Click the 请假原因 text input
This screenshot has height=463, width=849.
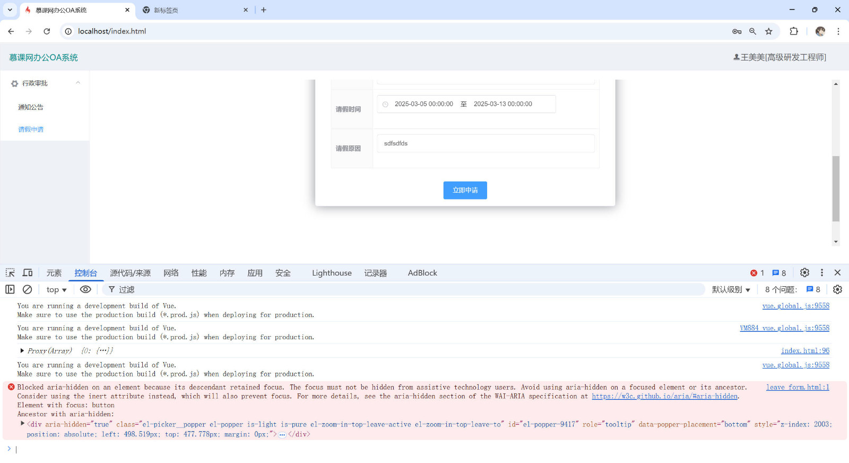point(486,143)
